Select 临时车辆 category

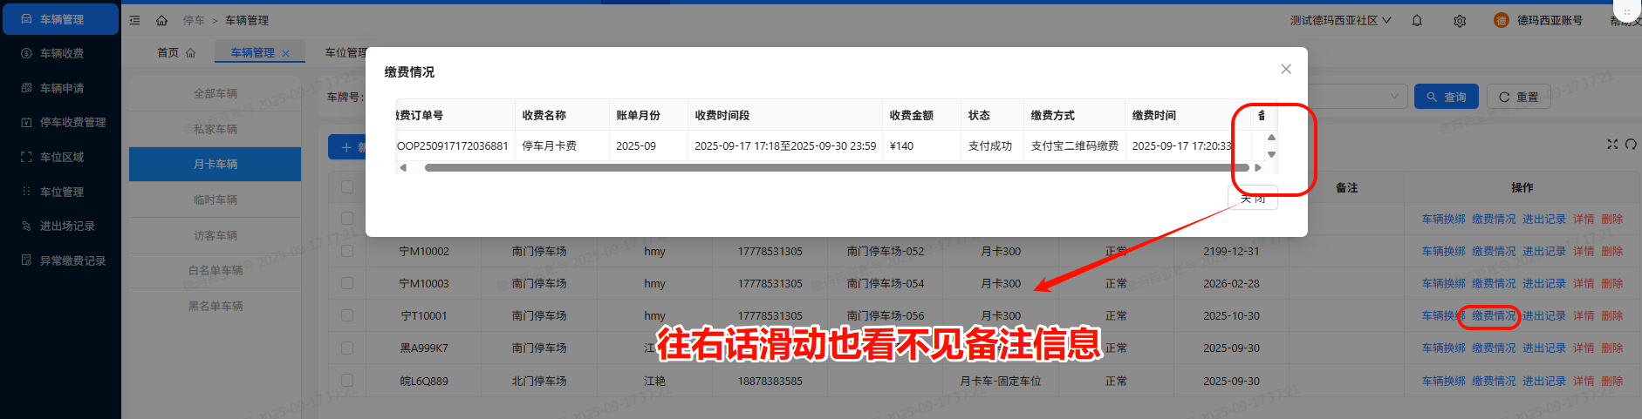tap(215, 199)
